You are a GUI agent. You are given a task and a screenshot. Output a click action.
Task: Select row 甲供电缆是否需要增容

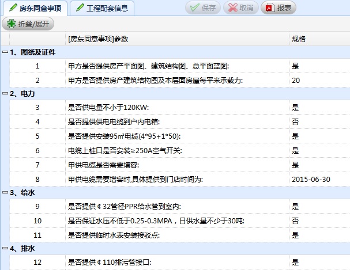pyautogui.click(x=180, y=165)
